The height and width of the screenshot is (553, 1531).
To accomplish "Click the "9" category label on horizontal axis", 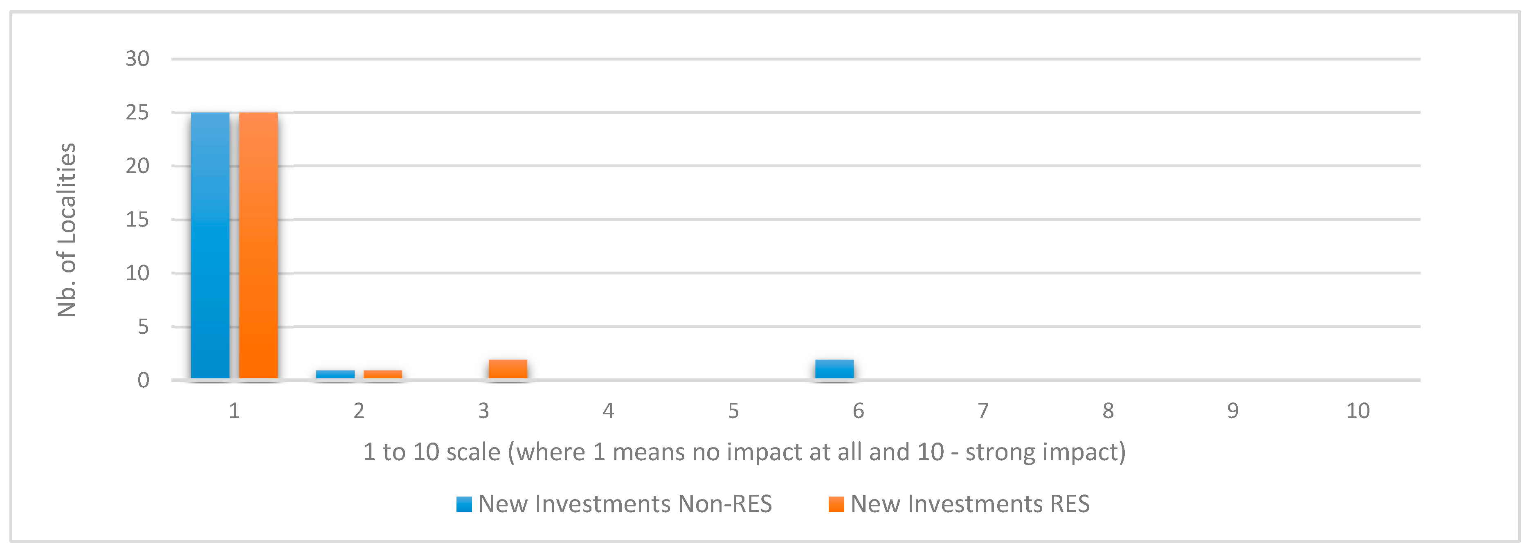I will (x=1233, y=411).
